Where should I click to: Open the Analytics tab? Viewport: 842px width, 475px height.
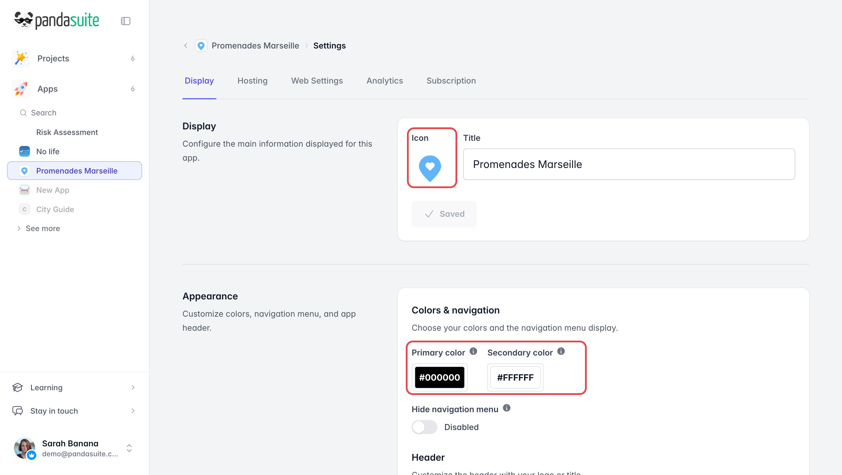click(x=384, y=81)
